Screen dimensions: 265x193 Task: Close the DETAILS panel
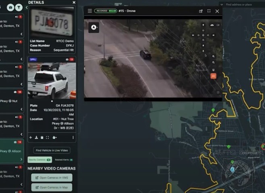click(x=74, y=2)
